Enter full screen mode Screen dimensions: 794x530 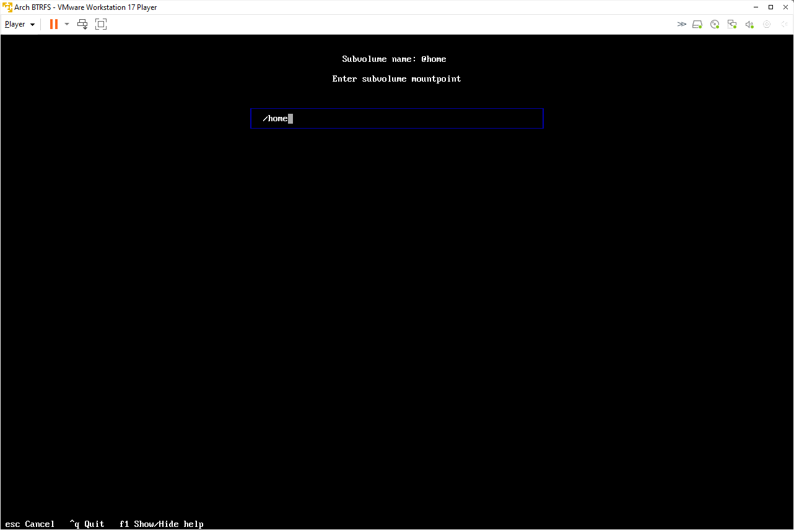pyautogui.click(x=101, y=24)
